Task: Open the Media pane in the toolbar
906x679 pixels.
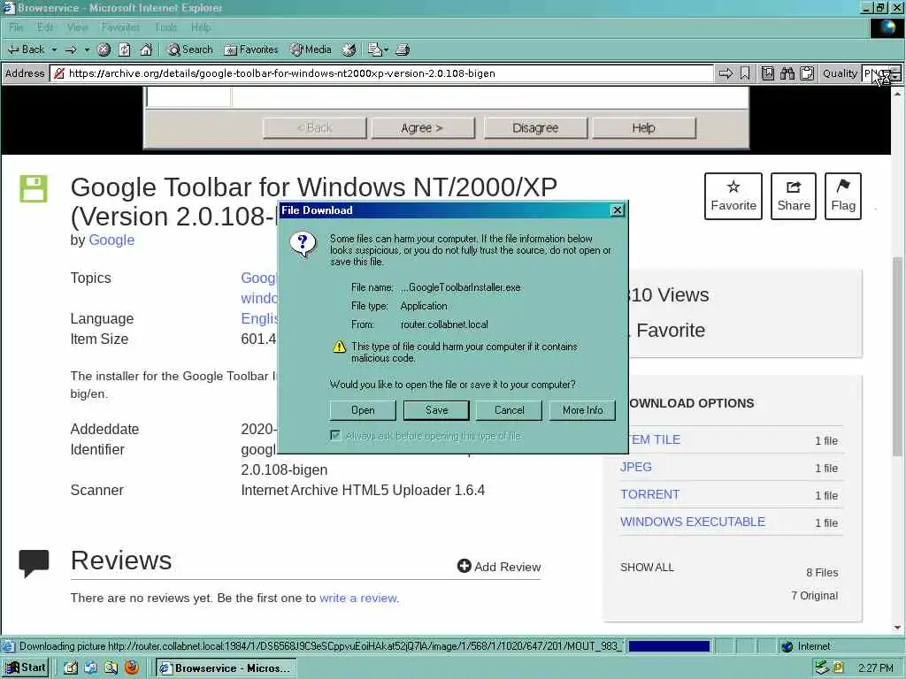Action: (x=311, y=50)
